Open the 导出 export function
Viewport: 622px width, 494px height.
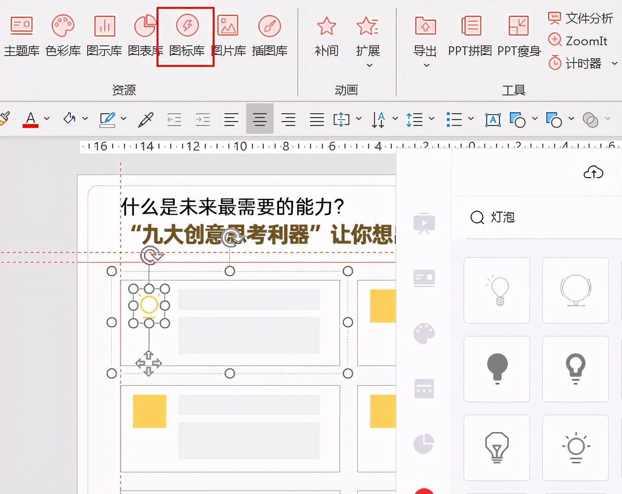[425, 34]
